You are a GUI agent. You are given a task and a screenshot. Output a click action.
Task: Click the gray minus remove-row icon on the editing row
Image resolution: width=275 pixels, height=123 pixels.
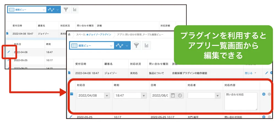coord(269,94)
